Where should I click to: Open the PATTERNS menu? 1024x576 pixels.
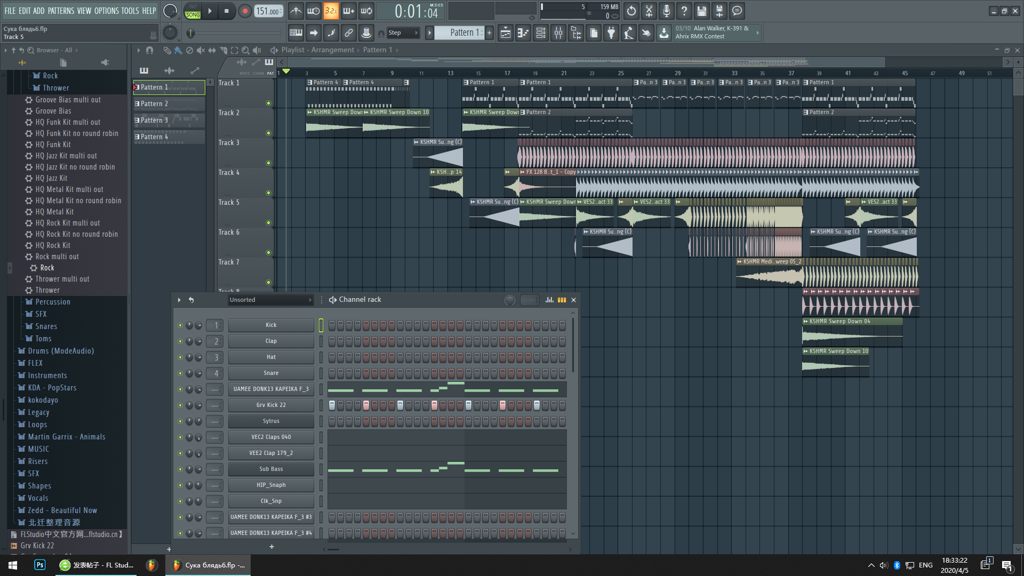(61, 11)
